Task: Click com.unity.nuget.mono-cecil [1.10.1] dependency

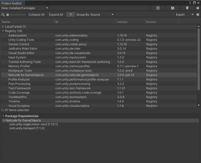Action: (x=33, y=124)
